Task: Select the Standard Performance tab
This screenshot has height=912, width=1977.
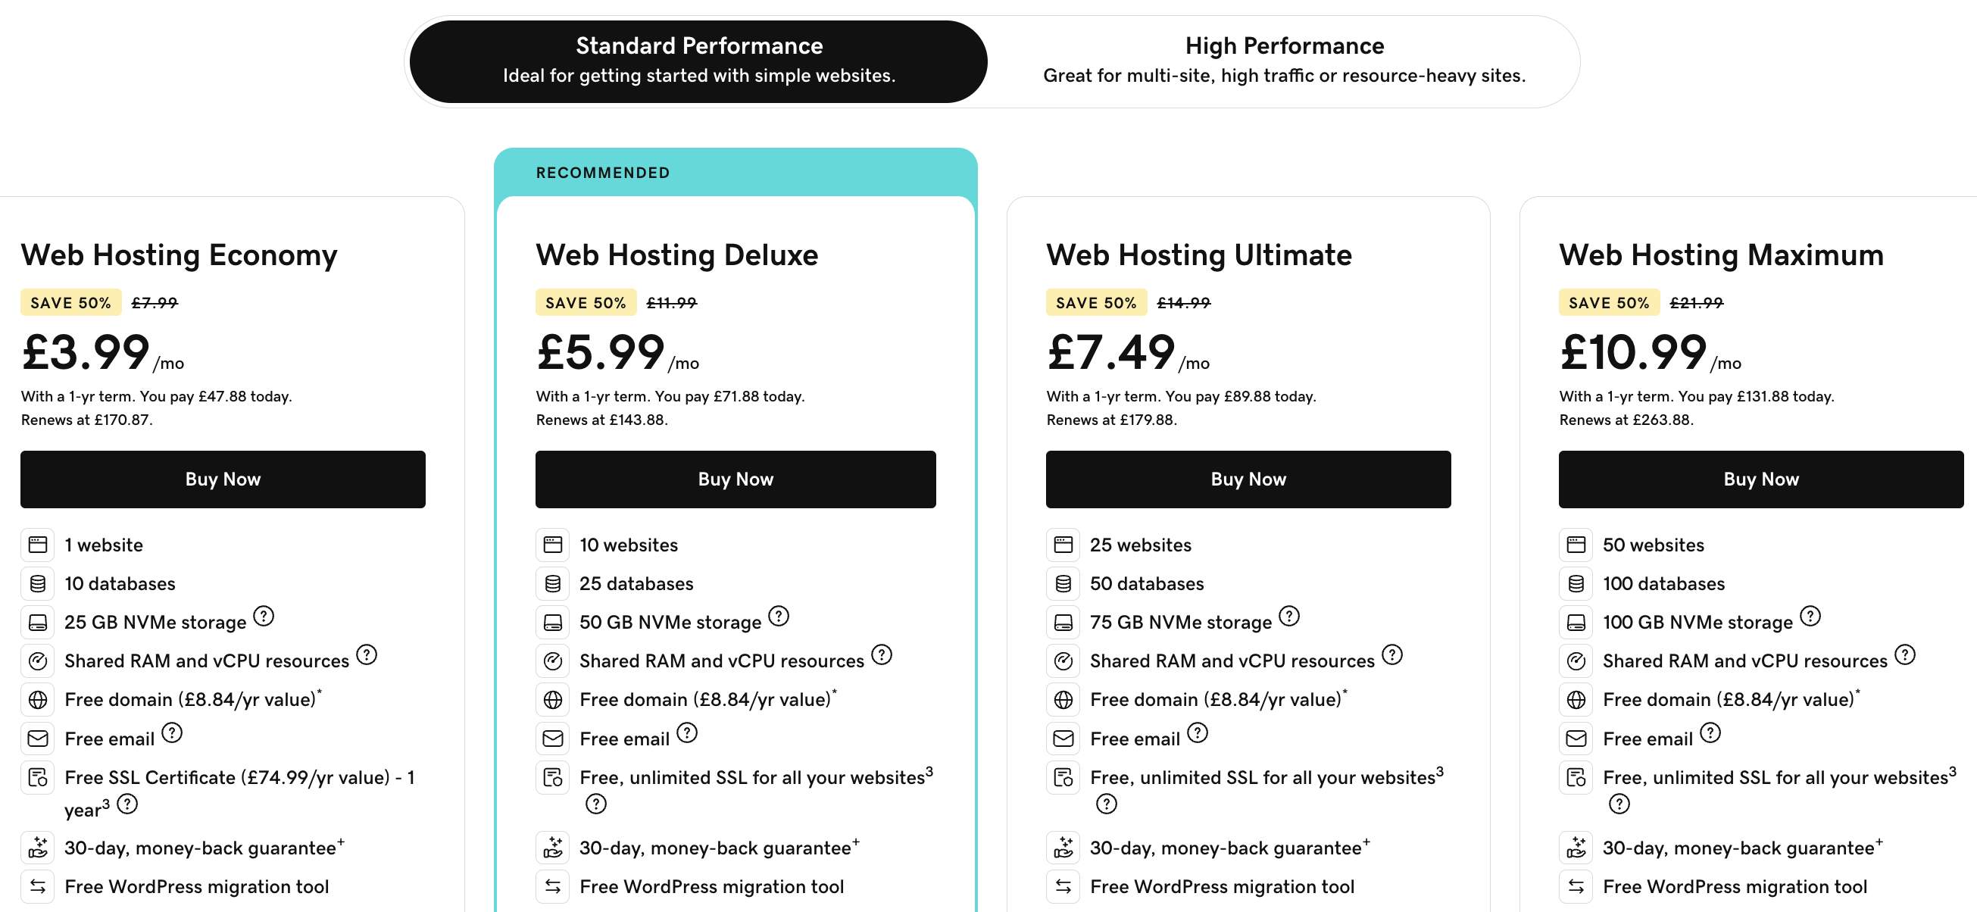Action: tap(698, 60)
